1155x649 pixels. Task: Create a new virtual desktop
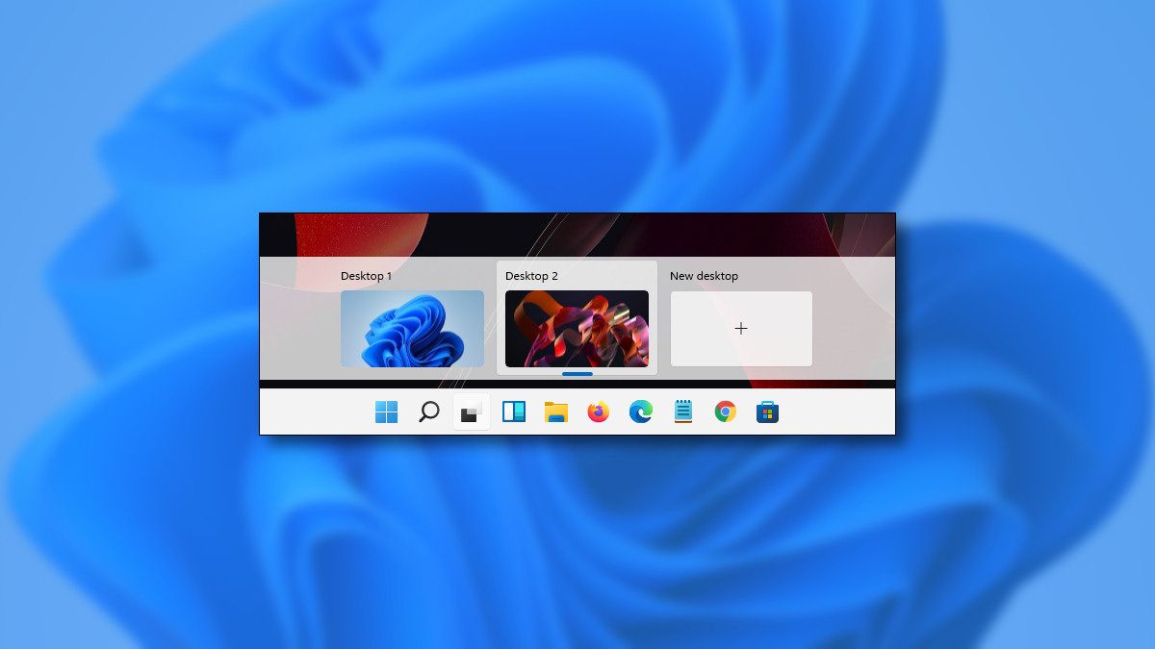741,328
